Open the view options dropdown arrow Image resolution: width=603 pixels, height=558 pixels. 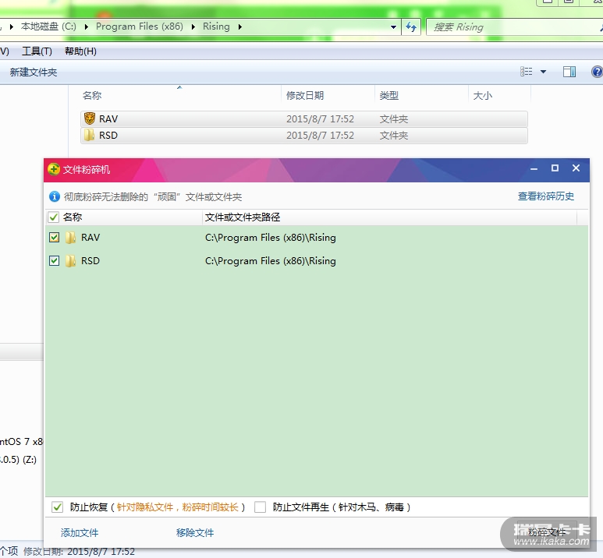pyautogui.click(x=544, y=72)
